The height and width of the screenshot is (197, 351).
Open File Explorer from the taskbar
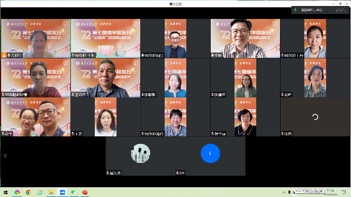51,192
